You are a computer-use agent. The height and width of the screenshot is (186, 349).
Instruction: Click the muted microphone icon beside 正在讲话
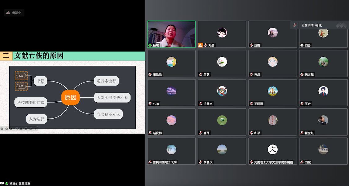[295, 25]
